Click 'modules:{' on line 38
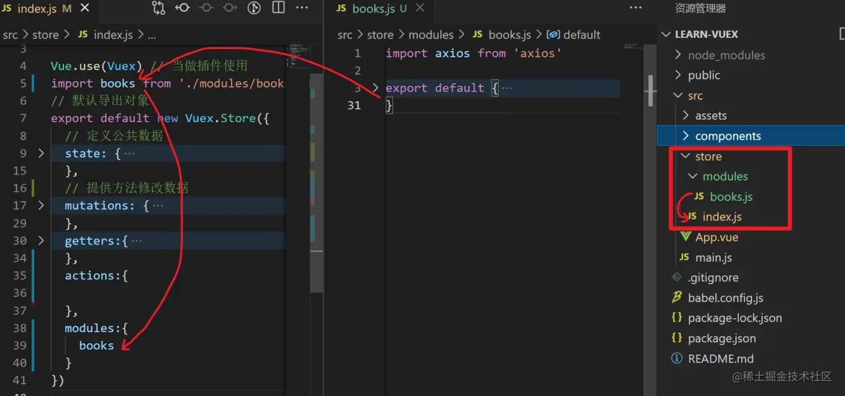 [x=96, y=328]
